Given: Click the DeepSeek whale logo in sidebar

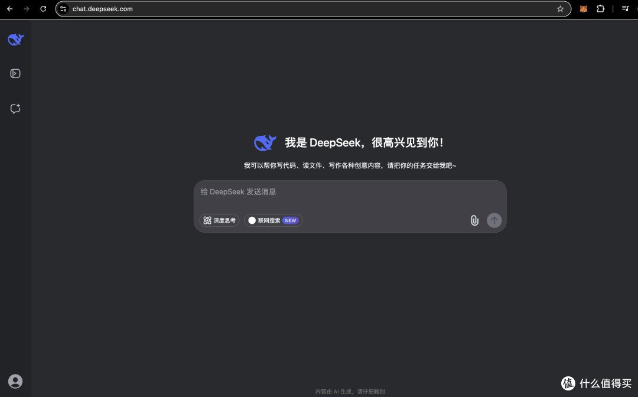Looking at the screenshot, I should [15, 40].
